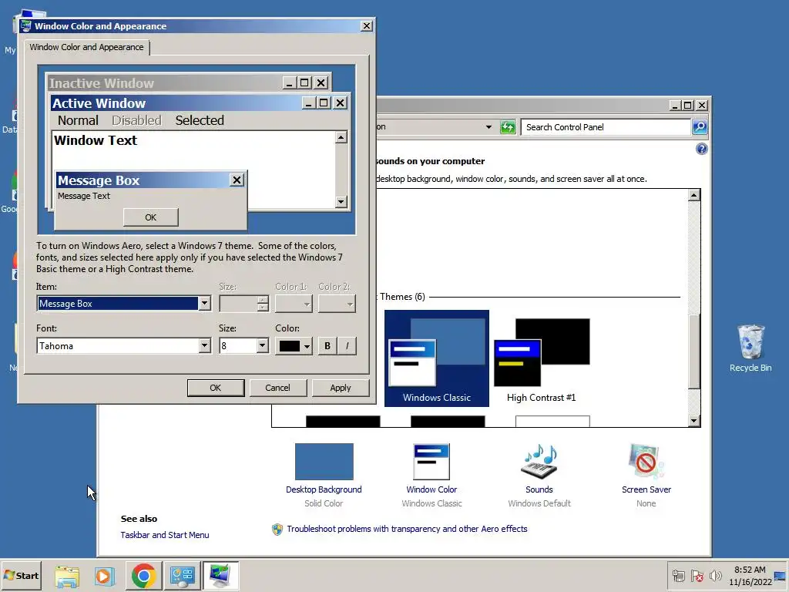Expand the Item dropdown showing Message Box
Screen dimensions: 789x592
204,303
